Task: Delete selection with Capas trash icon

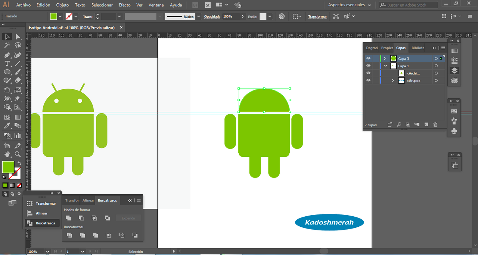Action: pos(435,125)
